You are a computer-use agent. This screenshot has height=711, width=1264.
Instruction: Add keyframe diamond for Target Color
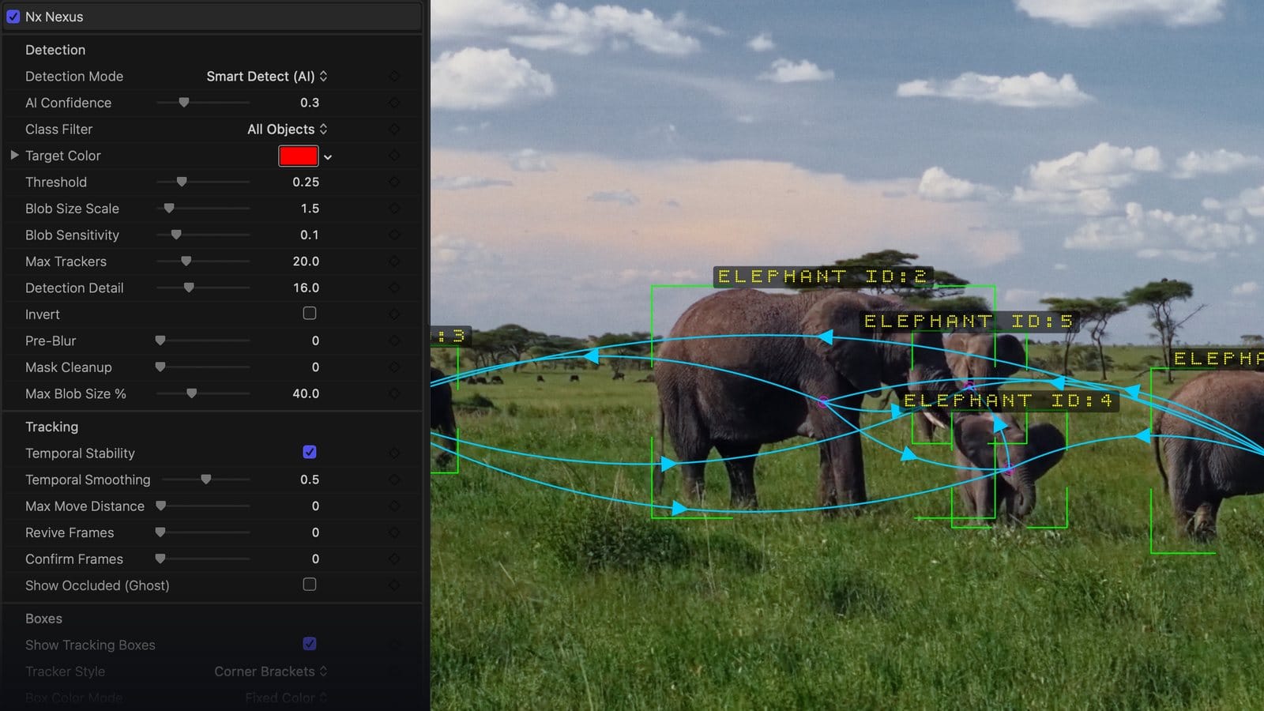point(394,156)
